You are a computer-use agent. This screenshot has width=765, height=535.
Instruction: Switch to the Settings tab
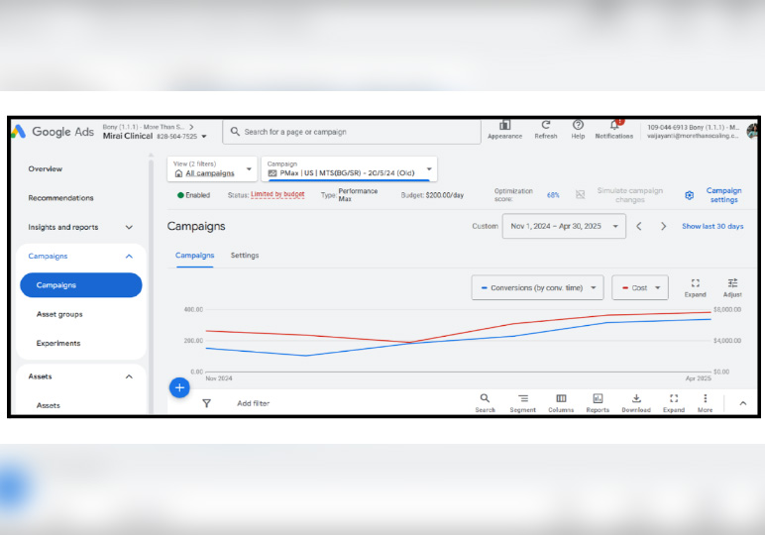click(x=245, y=256)
